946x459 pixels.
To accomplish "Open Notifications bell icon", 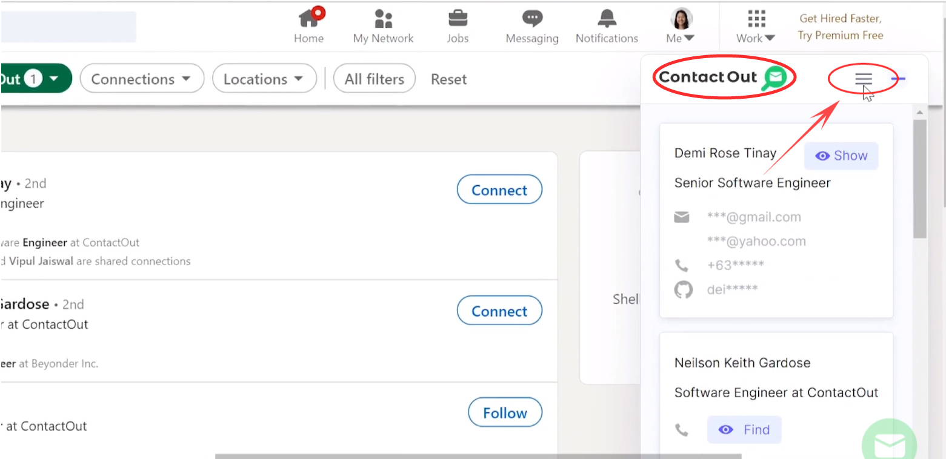I will 607,18.
